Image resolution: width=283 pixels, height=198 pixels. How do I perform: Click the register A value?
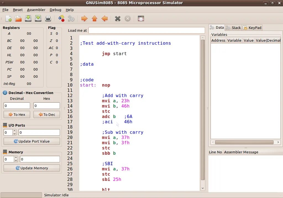tap(29, 34)
